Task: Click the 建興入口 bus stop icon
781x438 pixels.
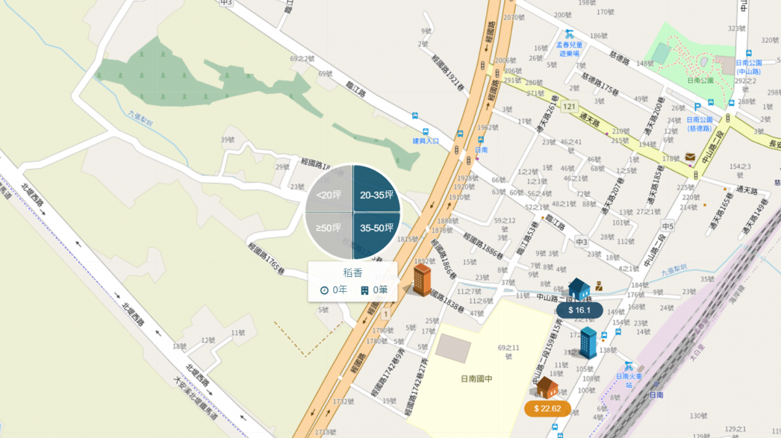Action: point(426,132)
